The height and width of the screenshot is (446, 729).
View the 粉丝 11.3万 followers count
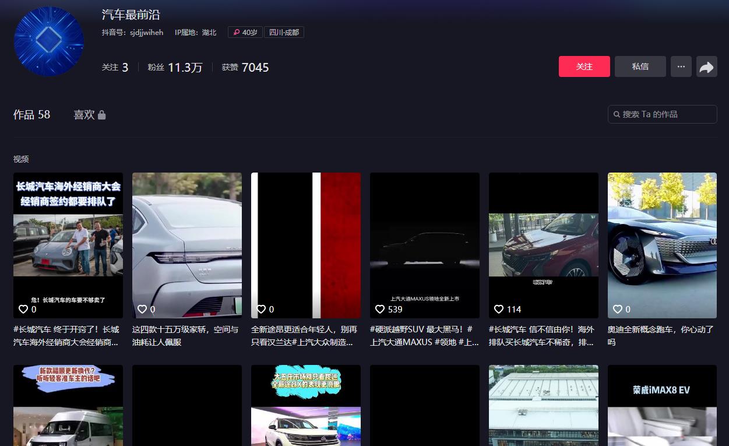pyautogui.click(x=175, y=68)
